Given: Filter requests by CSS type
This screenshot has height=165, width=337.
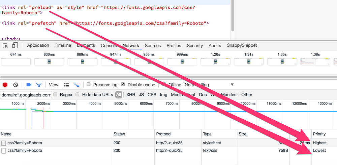Looking at the screenshot, I should click(152, 94).
